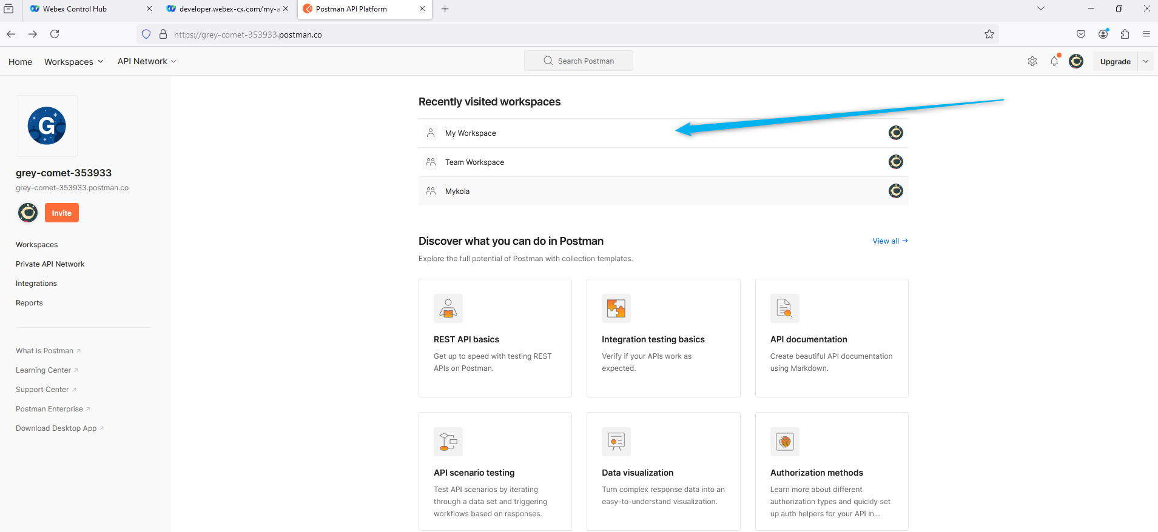Open My Workspace from recent list
Screen dimensions: 1158x532
coord(664,133)
